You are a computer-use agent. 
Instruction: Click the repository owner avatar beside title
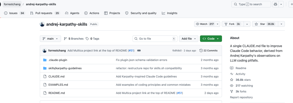coord(42,24)
